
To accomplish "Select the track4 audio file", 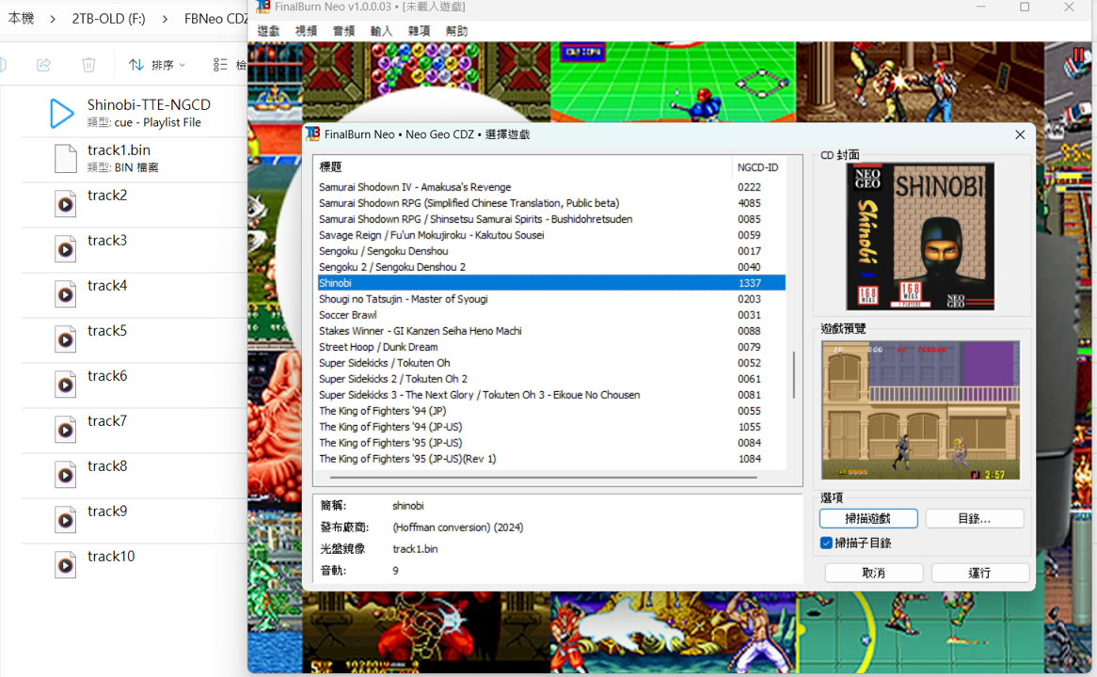I will click(x=135, y=293).
